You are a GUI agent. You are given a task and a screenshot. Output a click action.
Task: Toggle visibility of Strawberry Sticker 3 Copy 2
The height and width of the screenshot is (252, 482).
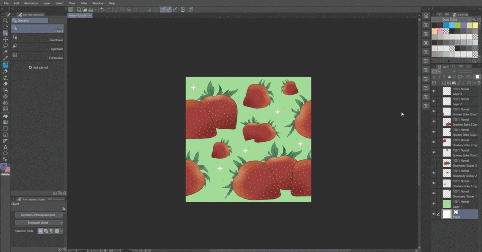click(434, 112)
